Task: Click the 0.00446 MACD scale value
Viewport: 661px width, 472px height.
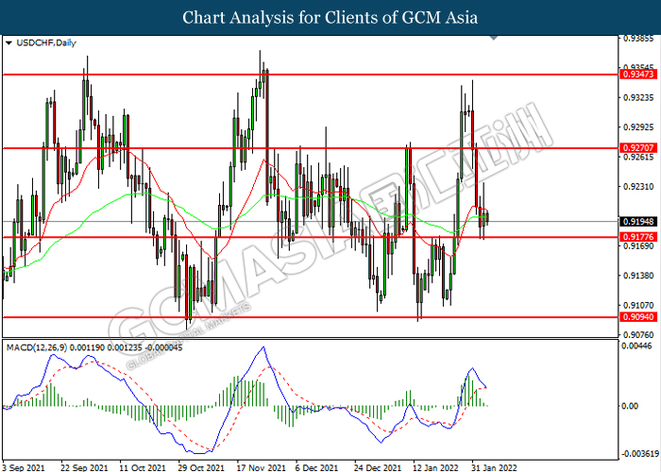Action: 636,346
